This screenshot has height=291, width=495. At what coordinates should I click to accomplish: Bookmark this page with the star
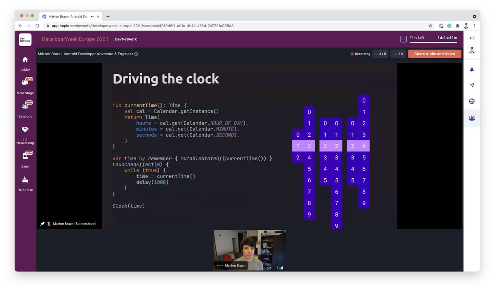point(430,26)
